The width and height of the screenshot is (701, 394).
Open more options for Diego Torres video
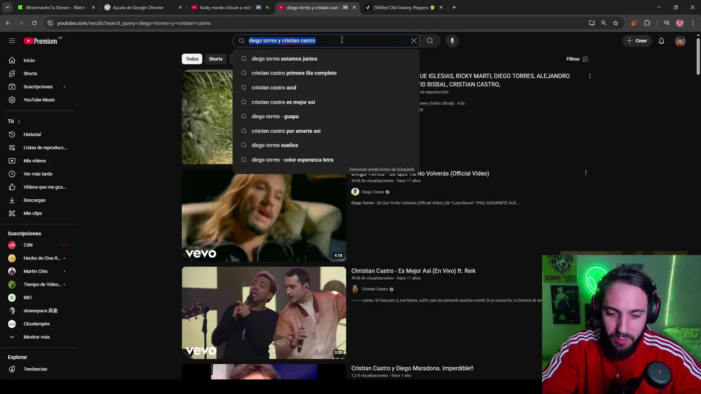pos(585,173)
